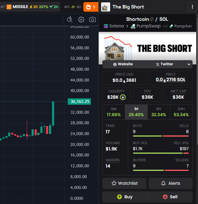This screenshot has width=198, height=204.
Task: Click the FDV $36K box
Action: (147, 95)
